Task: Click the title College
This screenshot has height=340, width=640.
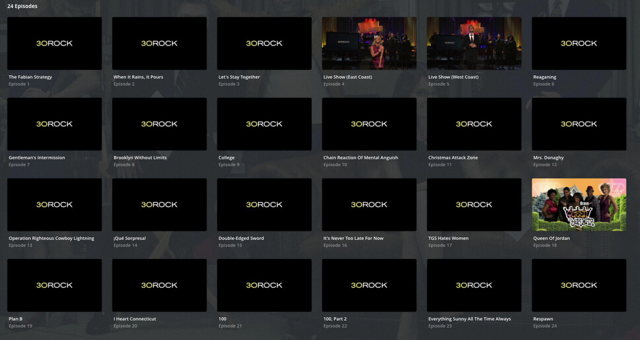Action: pyautogui.click(x=226, y=157)
